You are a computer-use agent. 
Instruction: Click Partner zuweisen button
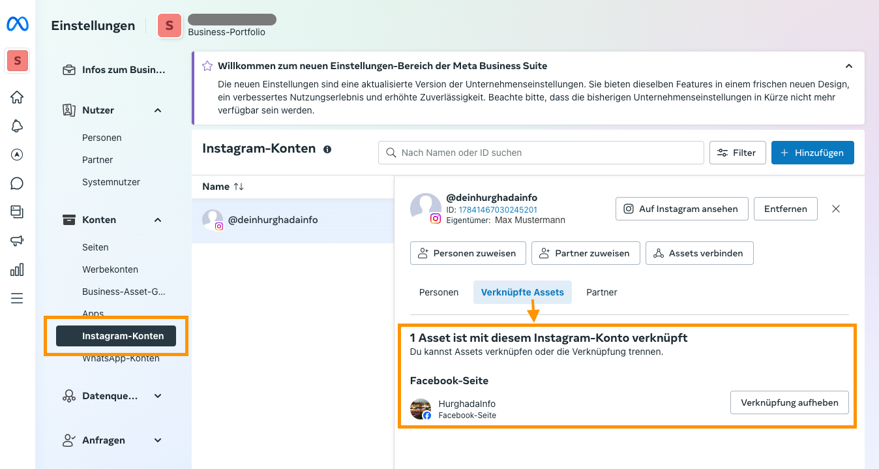click(x=586, y=253)
